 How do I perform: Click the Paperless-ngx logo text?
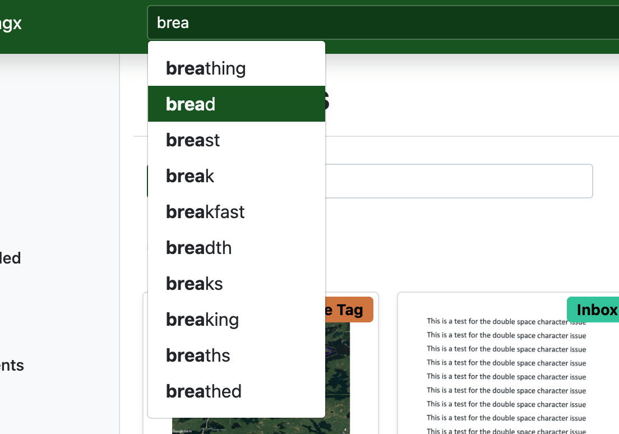point(10,24)
